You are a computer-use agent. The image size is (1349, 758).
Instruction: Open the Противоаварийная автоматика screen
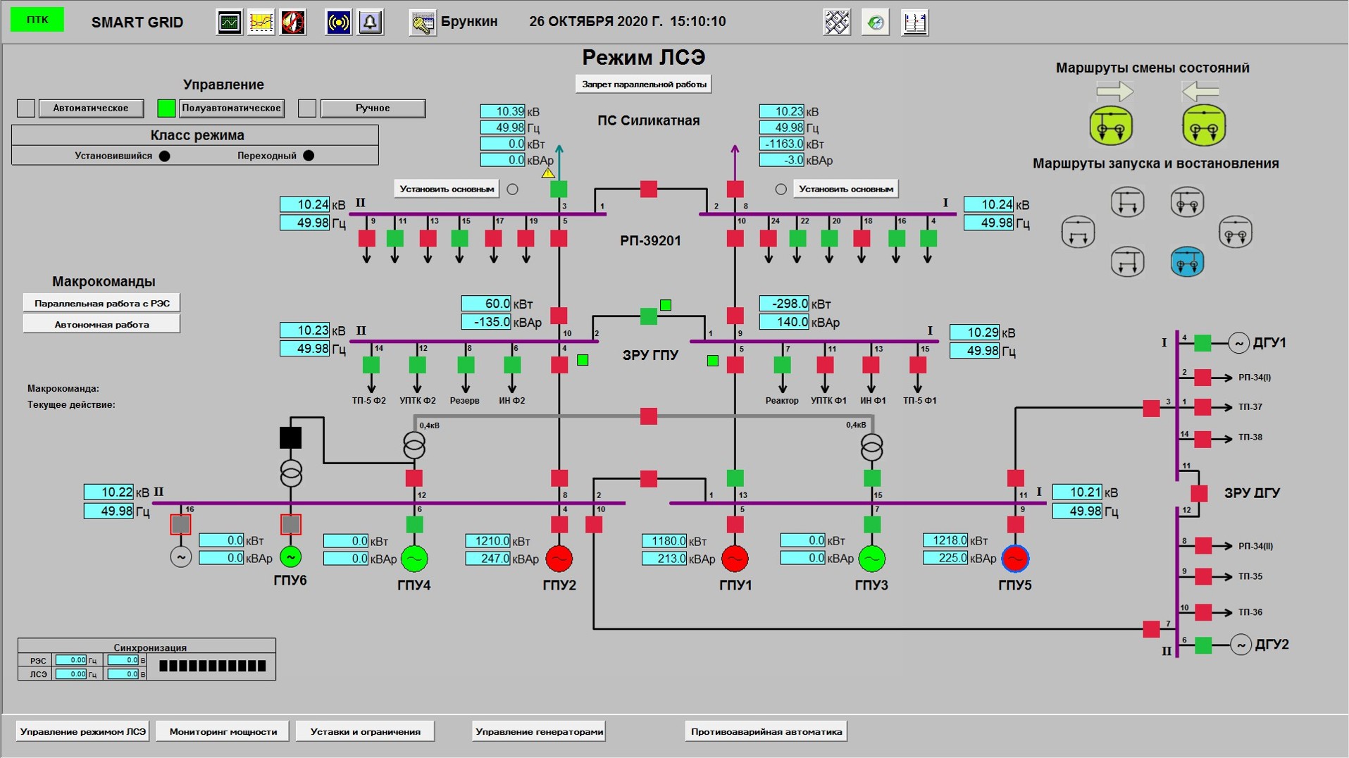766,731
